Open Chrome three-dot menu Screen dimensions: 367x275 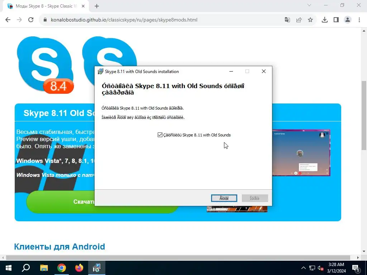point(359,20)
